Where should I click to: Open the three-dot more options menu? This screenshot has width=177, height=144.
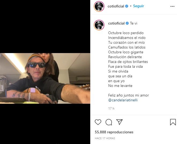coord(172,6)
